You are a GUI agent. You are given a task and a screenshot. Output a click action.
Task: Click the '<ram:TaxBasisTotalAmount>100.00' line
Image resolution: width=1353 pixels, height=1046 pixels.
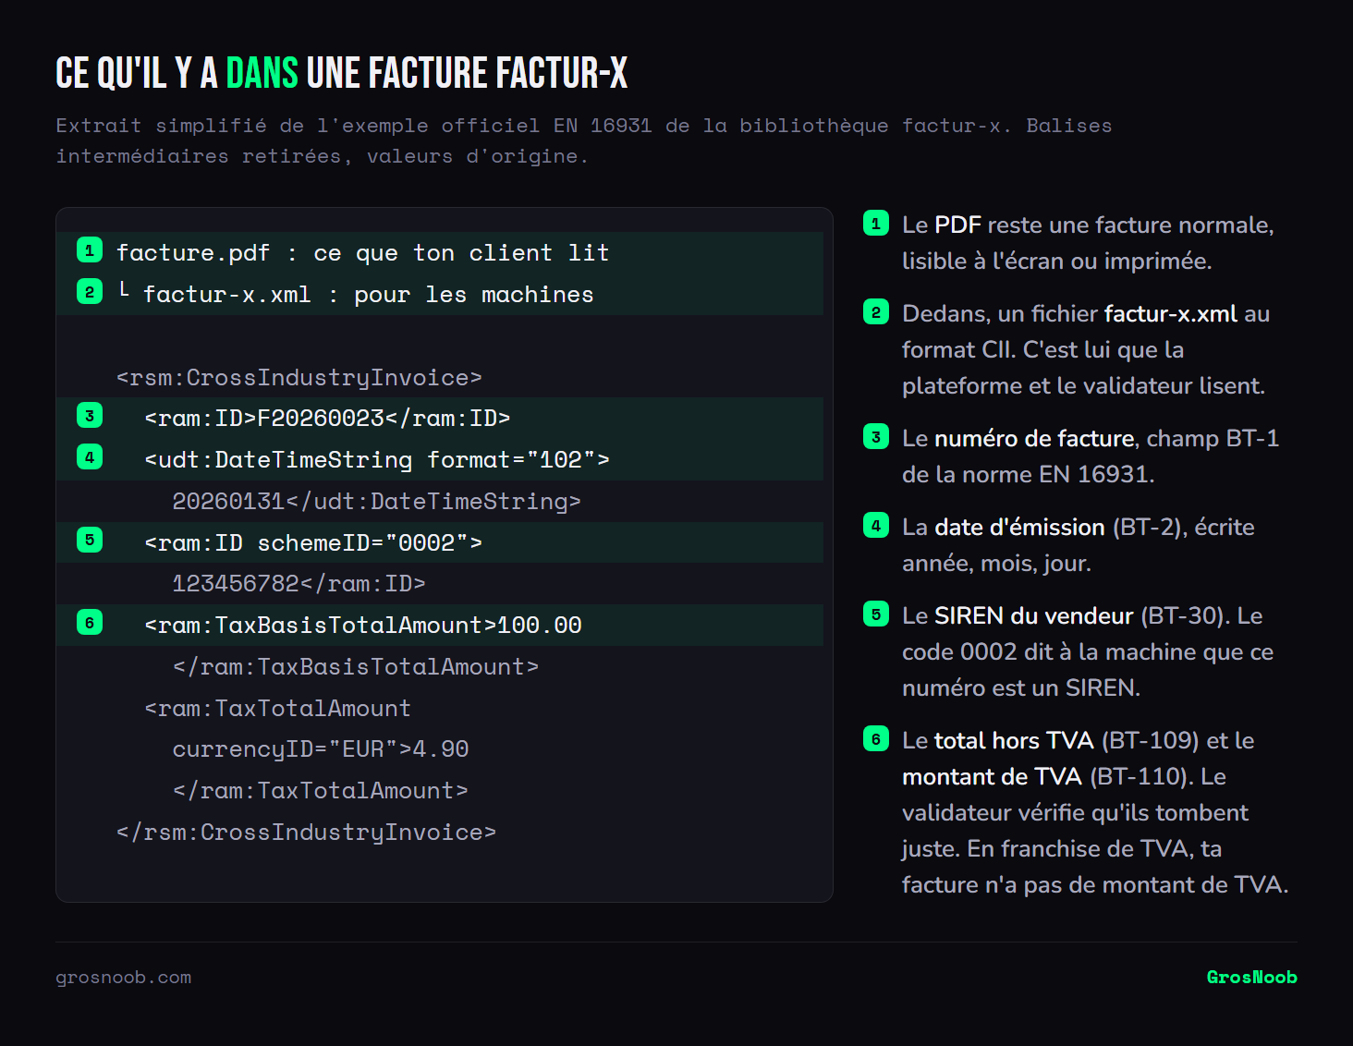click(363, 625)
